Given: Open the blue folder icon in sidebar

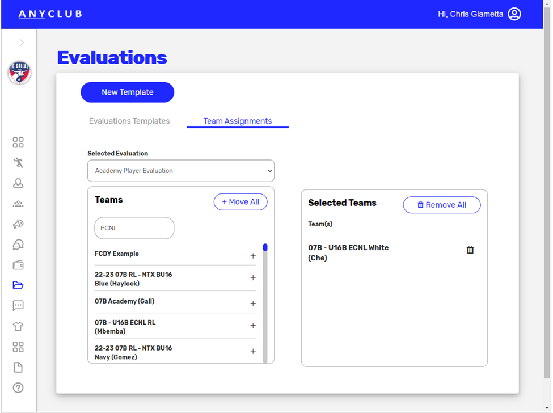Looking at the screenshot, I should tap(18, 285).
